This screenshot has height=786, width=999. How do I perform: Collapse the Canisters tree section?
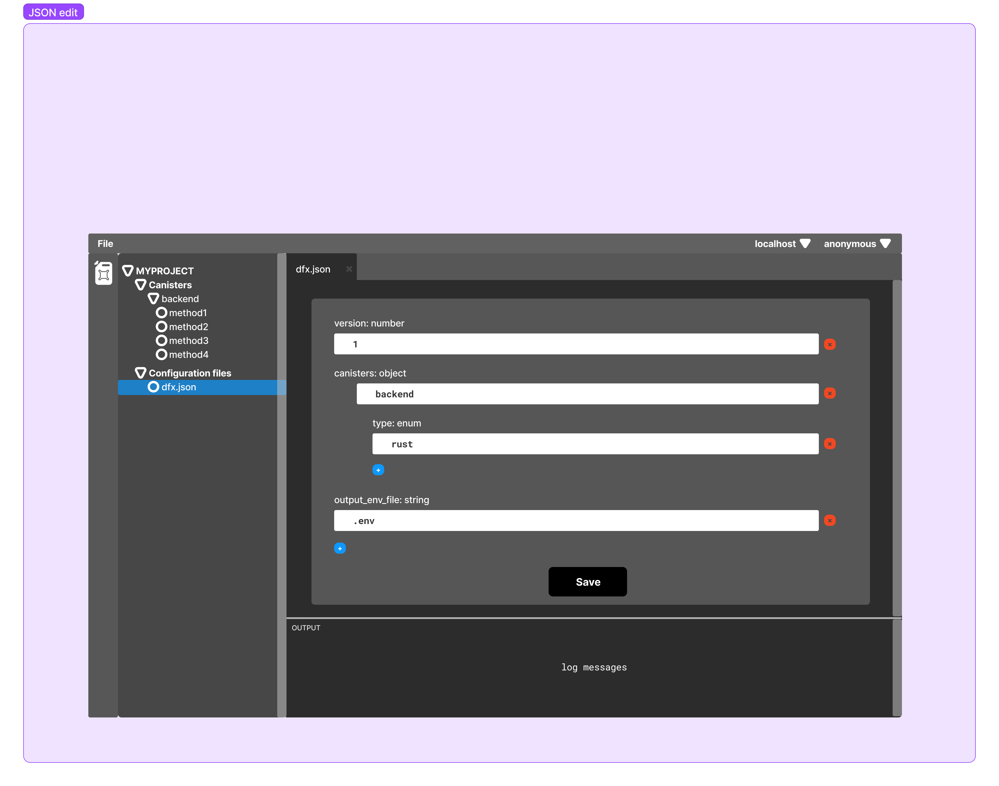(x=141, y=285)
